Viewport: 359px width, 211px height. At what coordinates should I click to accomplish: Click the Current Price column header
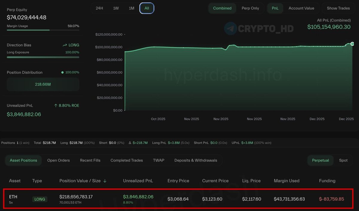[x=215, y=181]
